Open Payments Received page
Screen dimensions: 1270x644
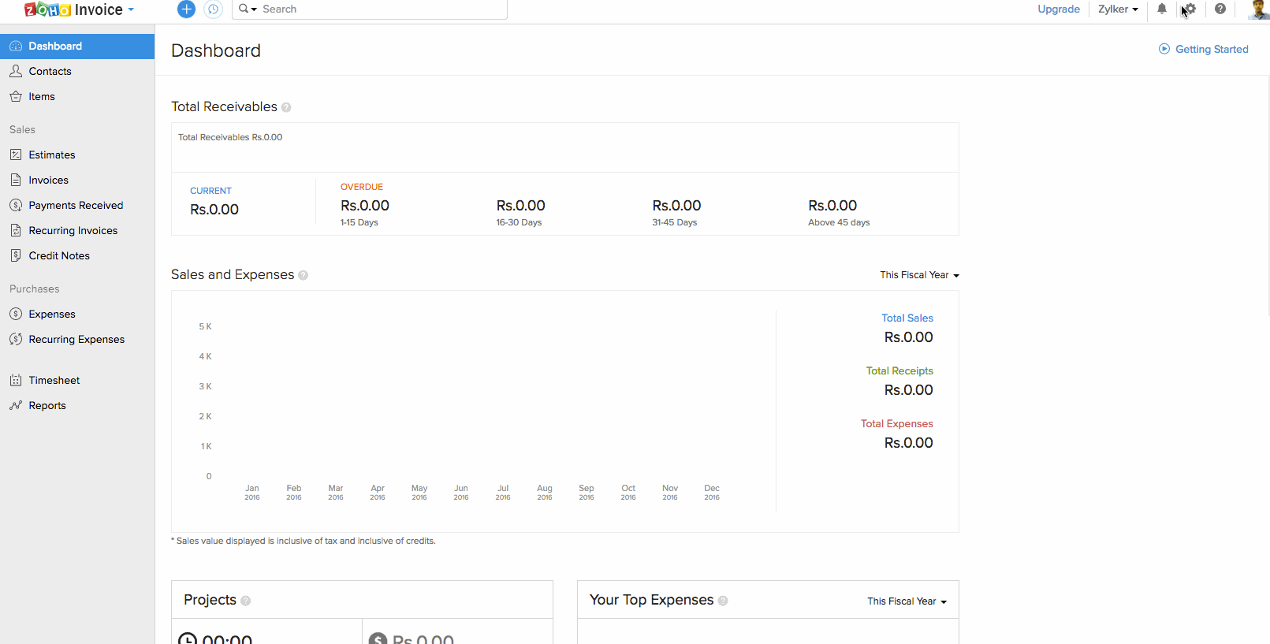[77, 205]
